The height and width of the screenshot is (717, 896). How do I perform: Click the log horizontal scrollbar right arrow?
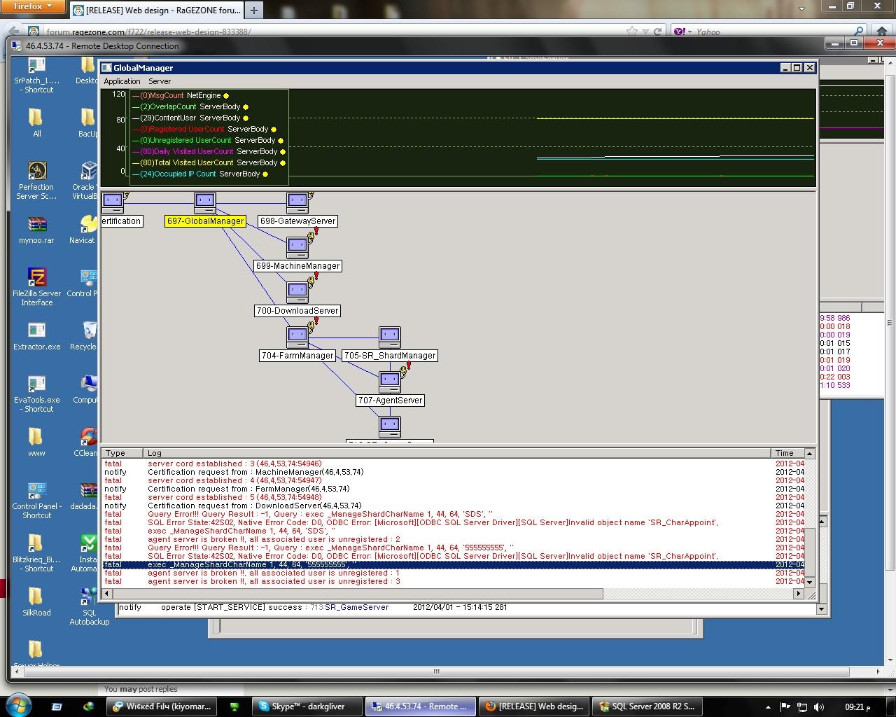(798, 594)
